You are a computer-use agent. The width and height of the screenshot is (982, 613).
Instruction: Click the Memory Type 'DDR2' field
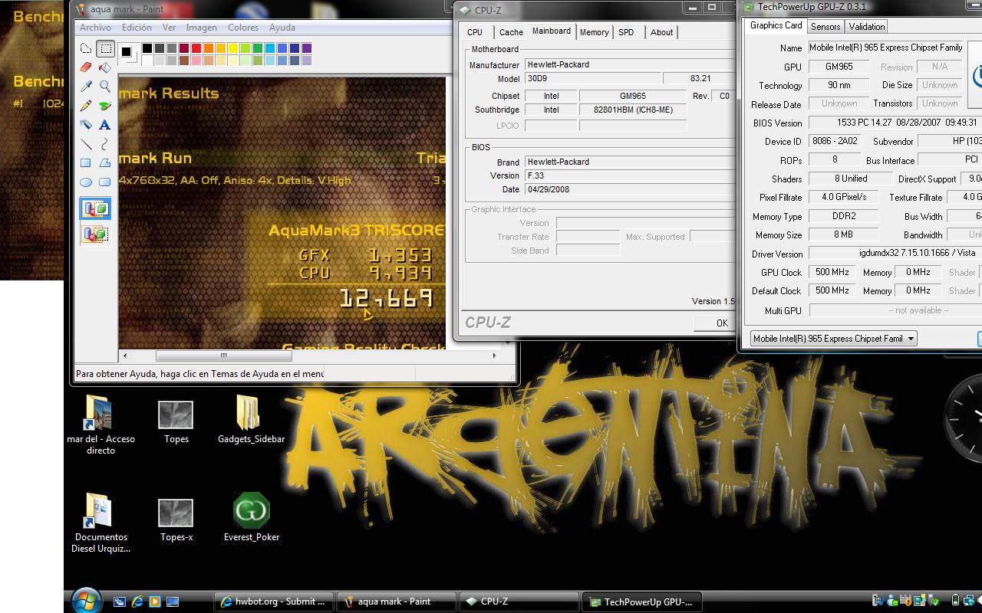coord(844,216)
